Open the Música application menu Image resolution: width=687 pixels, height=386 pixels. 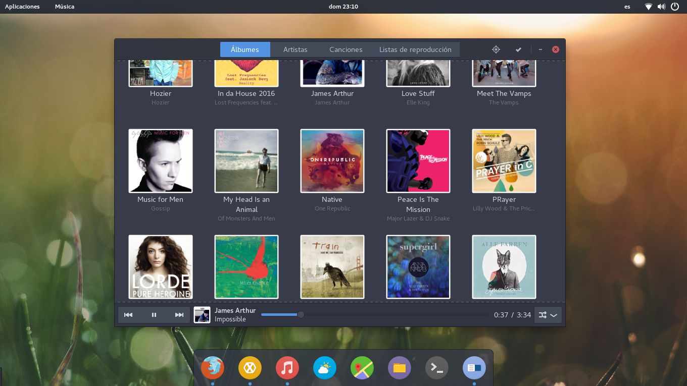(x=65, y=7)
